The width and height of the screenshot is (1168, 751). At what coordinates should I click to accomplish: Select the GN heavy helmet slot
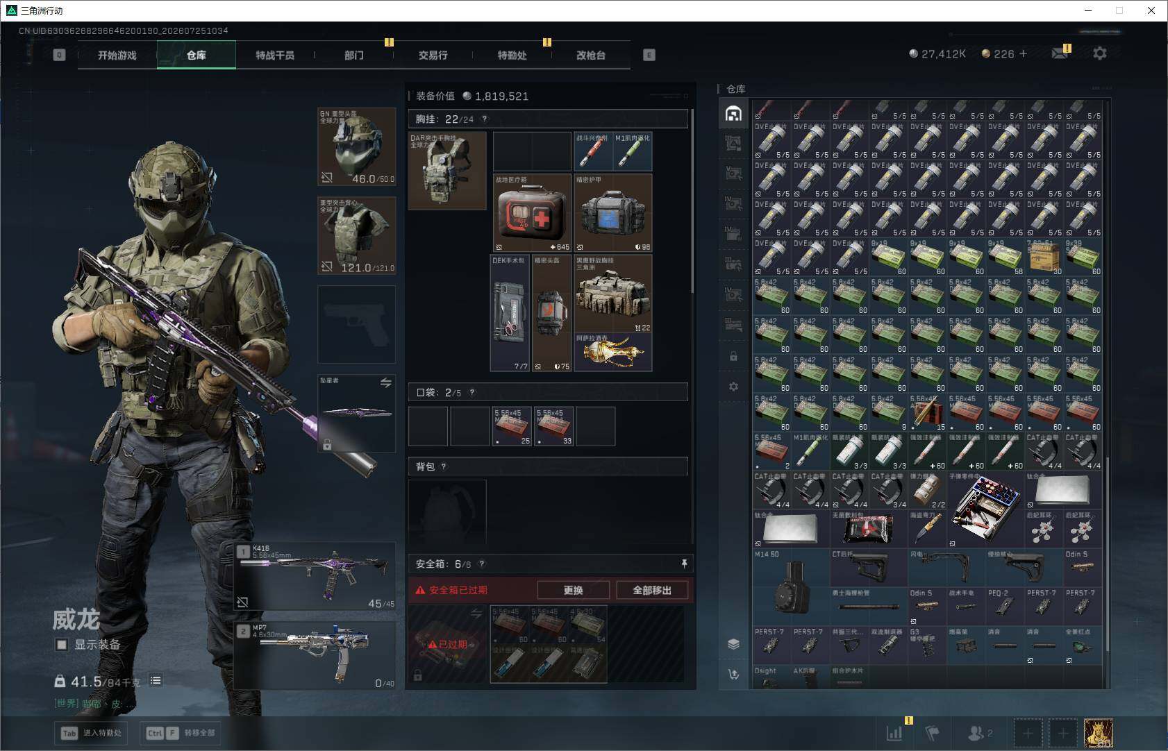tap(357, 146)
